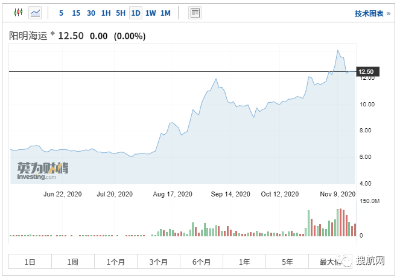
Task: Select the 6个月 range tab
Action: click(x=202, y=262)
